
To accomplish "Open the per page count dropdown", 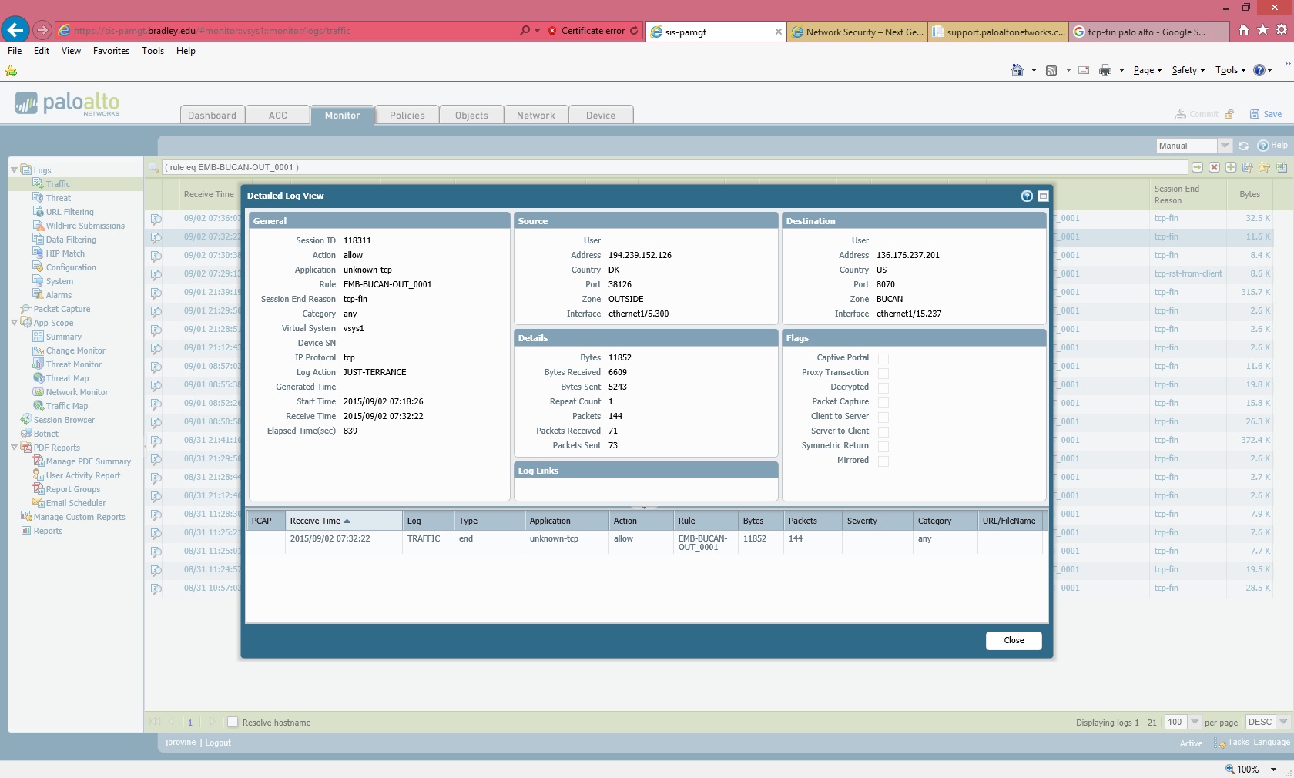I will 1195,722.
